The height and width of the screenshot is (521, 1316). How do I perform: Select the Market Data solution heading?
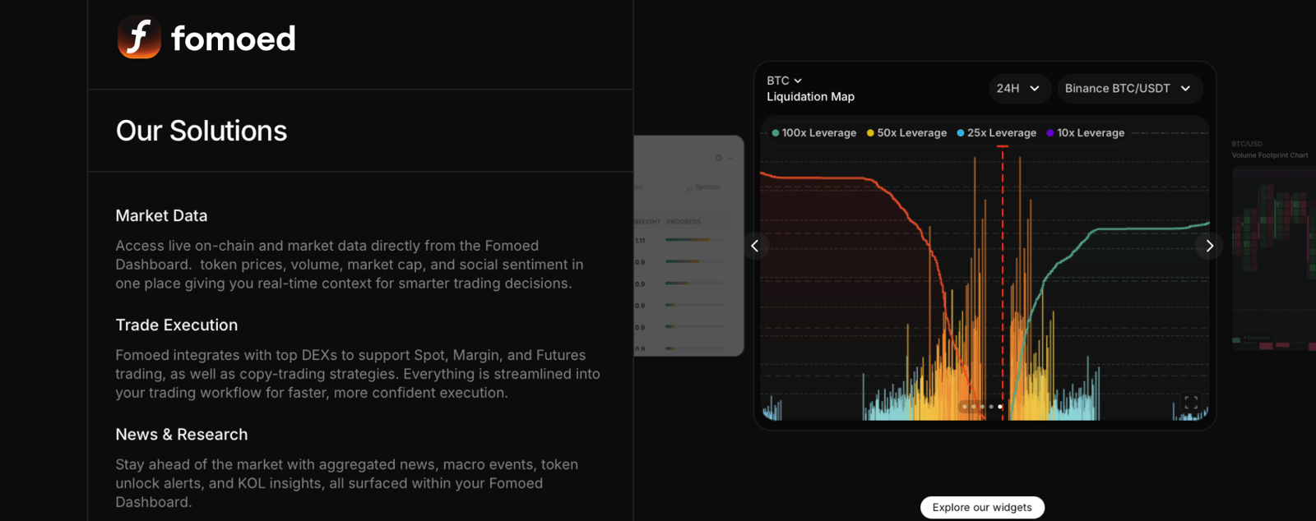(161, 215)
